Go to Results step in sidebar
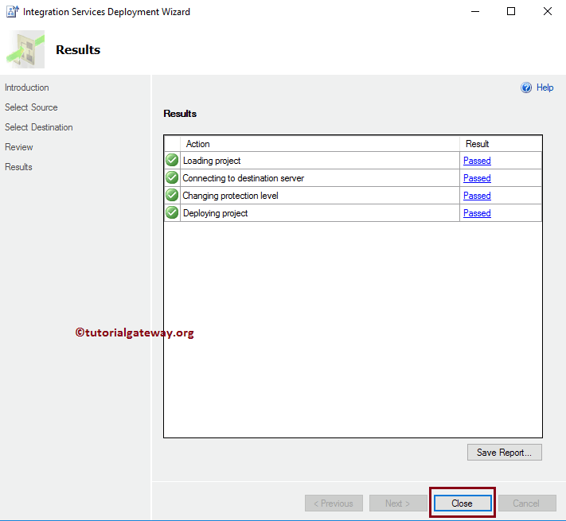Image resolution: width=566 pixels, height=521 pixels. pos(18,167)
